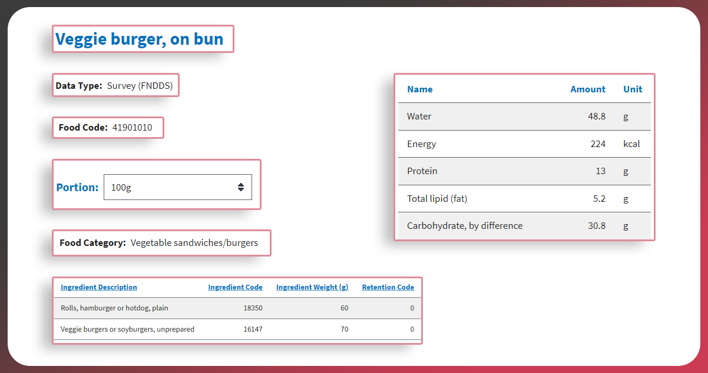Click the Ingredient Weight (g) header
The image size is (708, 373).
pyautogui.click(x=312, y=287)
